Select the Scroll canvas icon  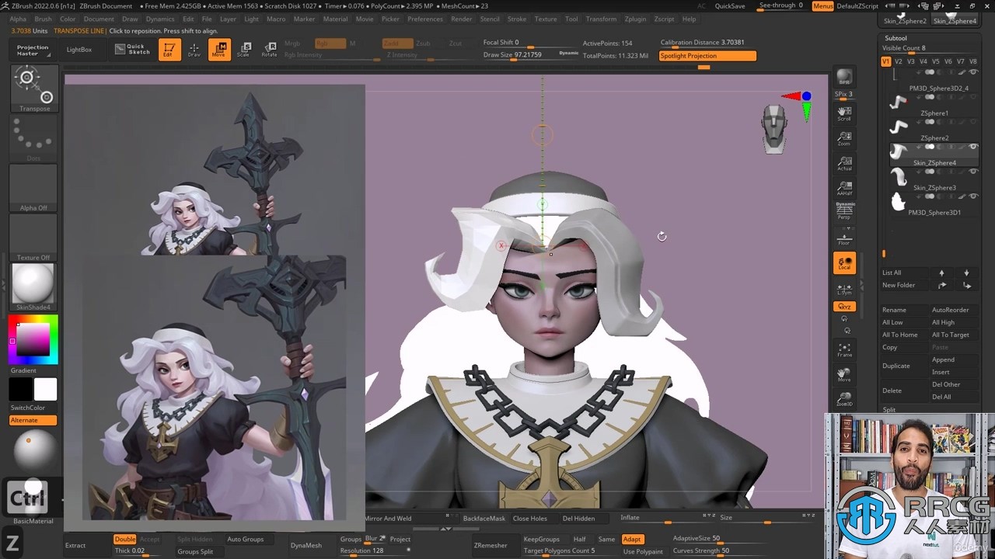pos(844,114)
